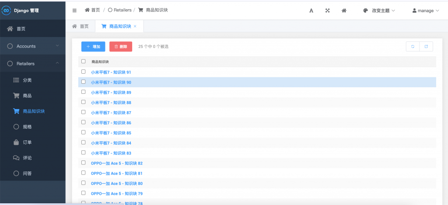Select the 商品知识块 tab
Viewport: 448px width, 205px height.
pyautogui.click(x=119, y=26)
